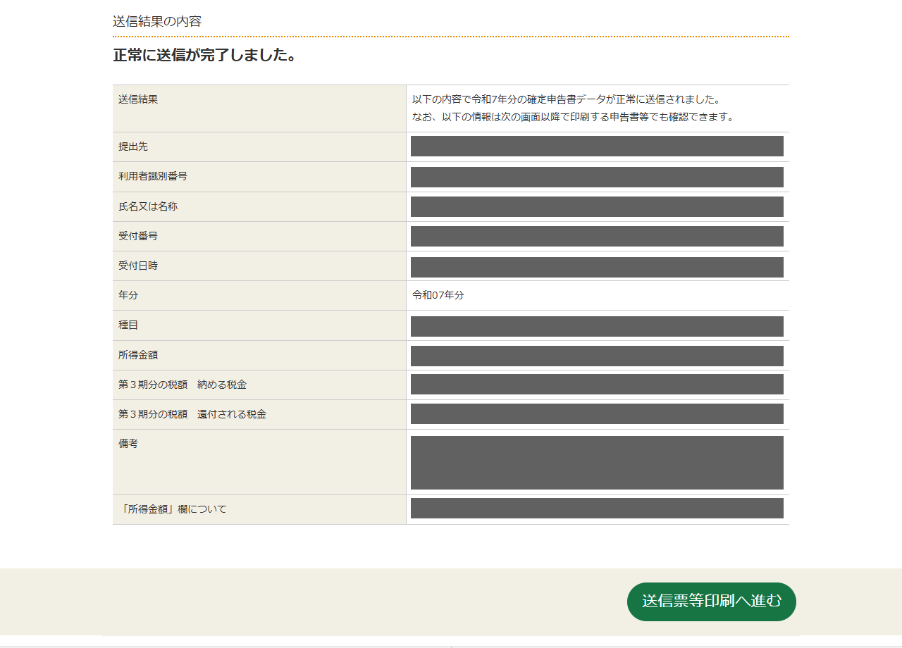Screen dimensions: 902x648
Task: Click the redacted 提出先 value field
Action: (x=597, y=147)
